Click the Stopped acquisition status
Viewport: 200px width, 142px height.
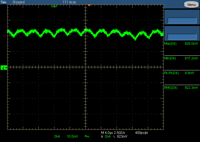click(x=19, y=2)
